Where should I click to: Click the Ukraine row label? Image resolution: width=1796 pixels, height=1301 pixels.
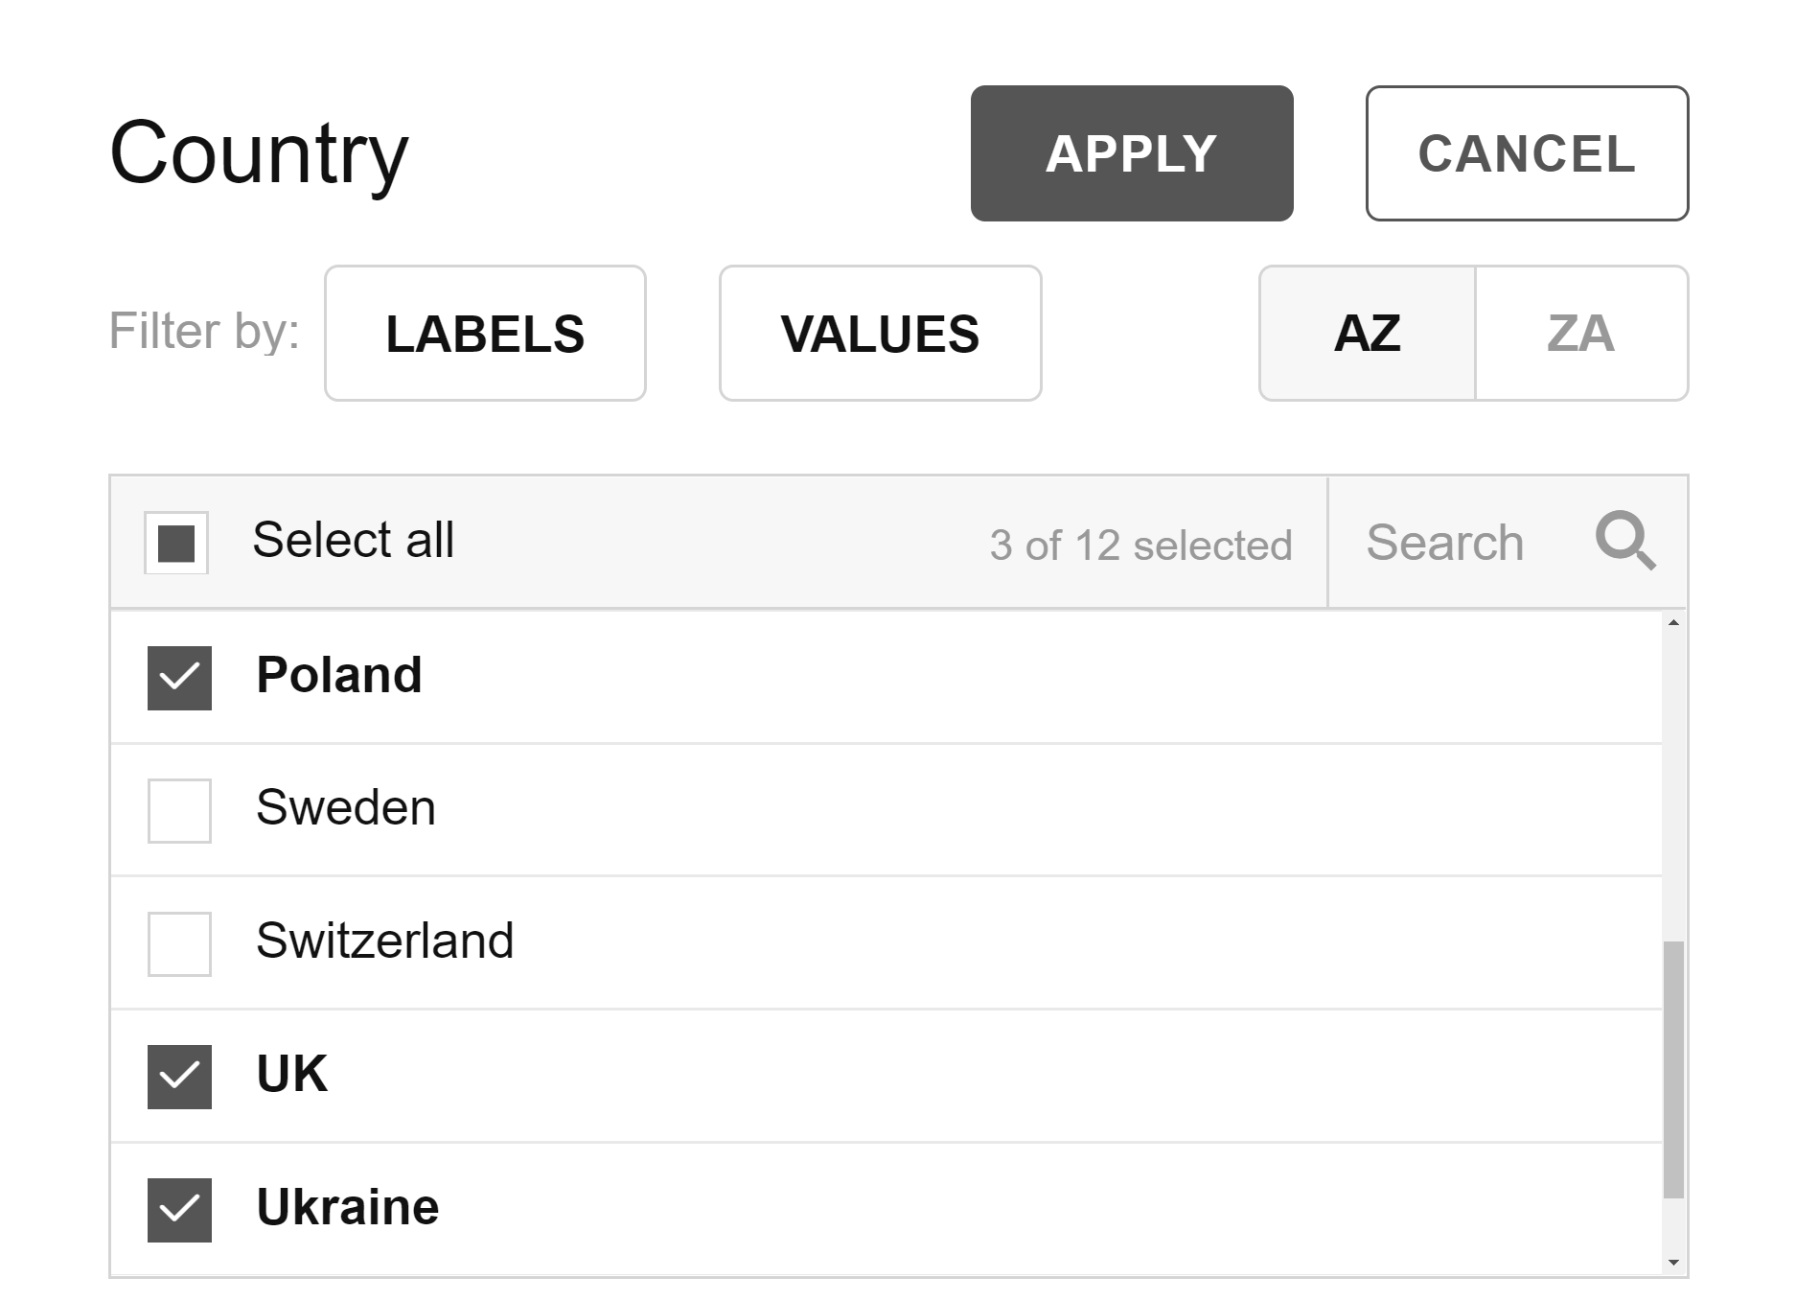click(347, 1207)
